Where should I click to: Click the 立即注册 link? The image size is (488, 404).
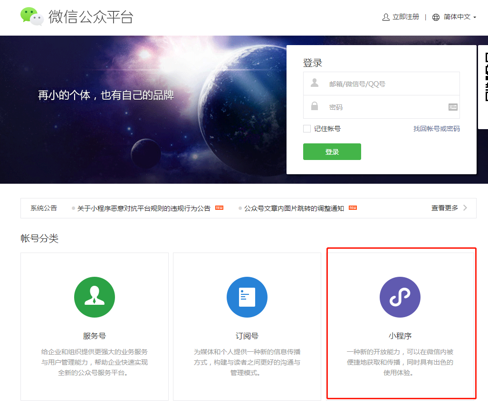click(x=405, y=17)
